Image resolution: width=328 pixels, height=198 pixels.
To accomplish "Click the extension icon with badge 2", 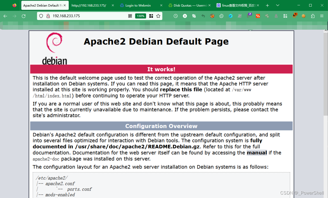I will point(249,16).
